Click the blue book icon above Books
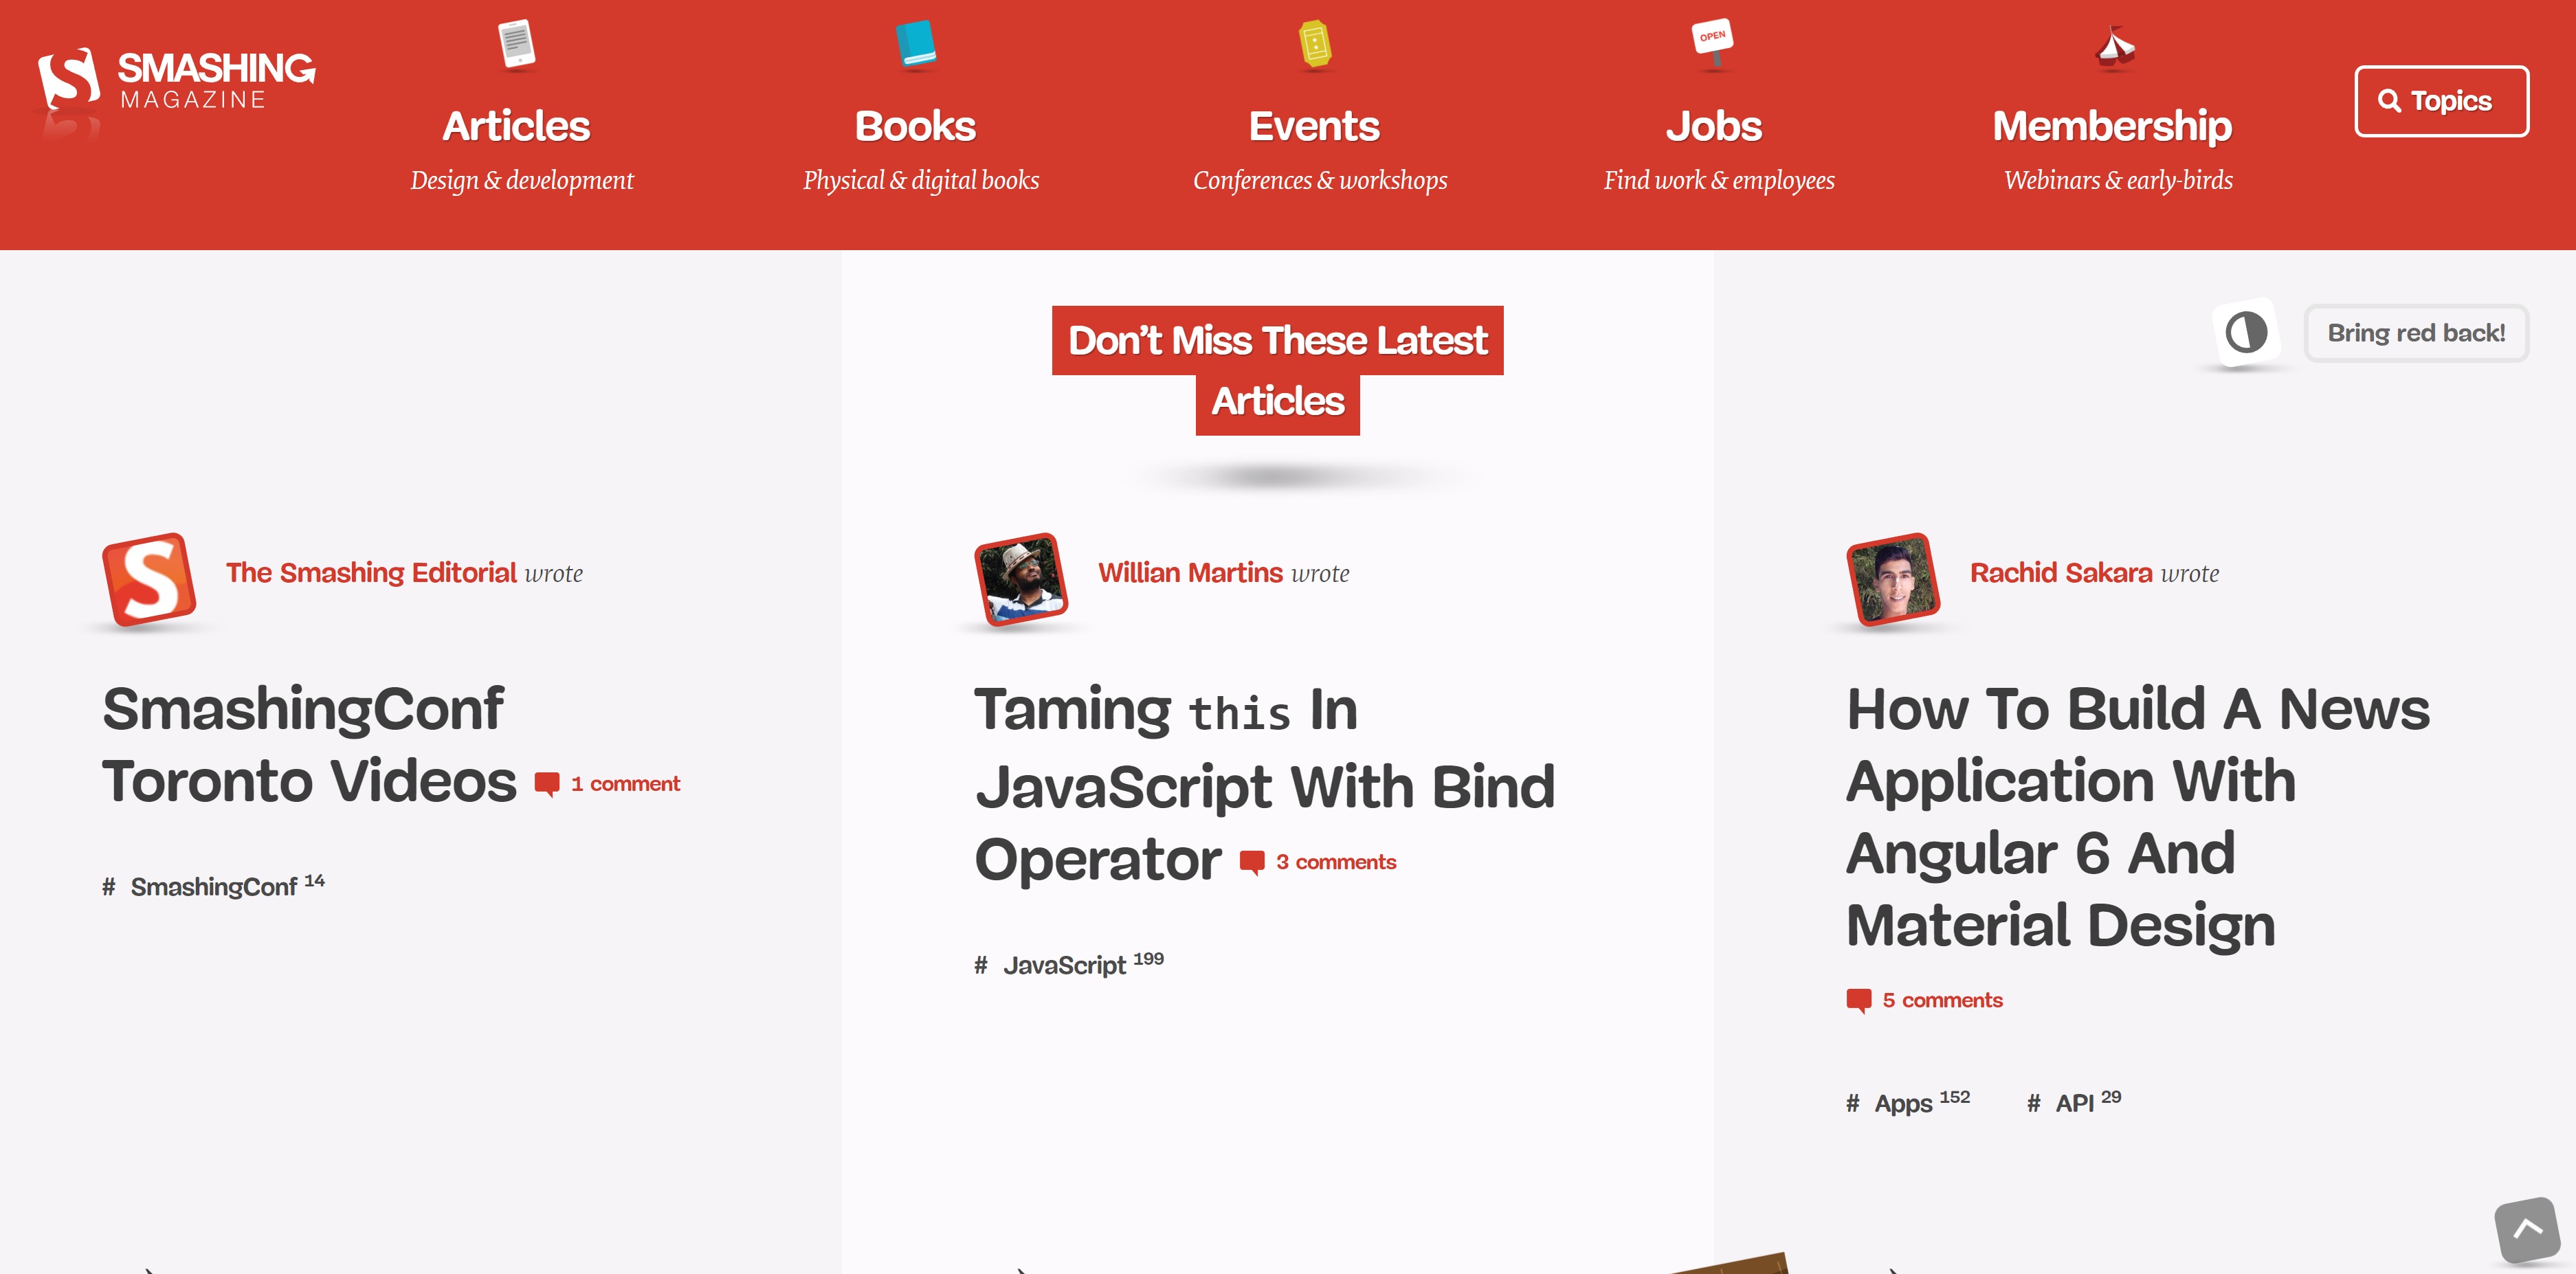This screenshot has width=2576, height=1274. (916, 45)
